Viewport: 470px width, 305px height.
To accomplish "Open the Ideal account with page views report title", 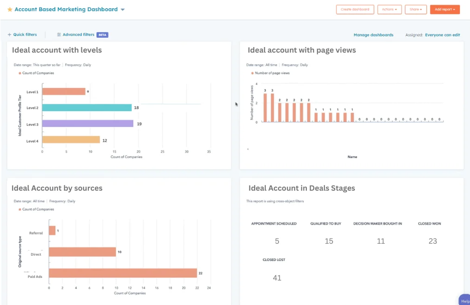I will point(301,50).
